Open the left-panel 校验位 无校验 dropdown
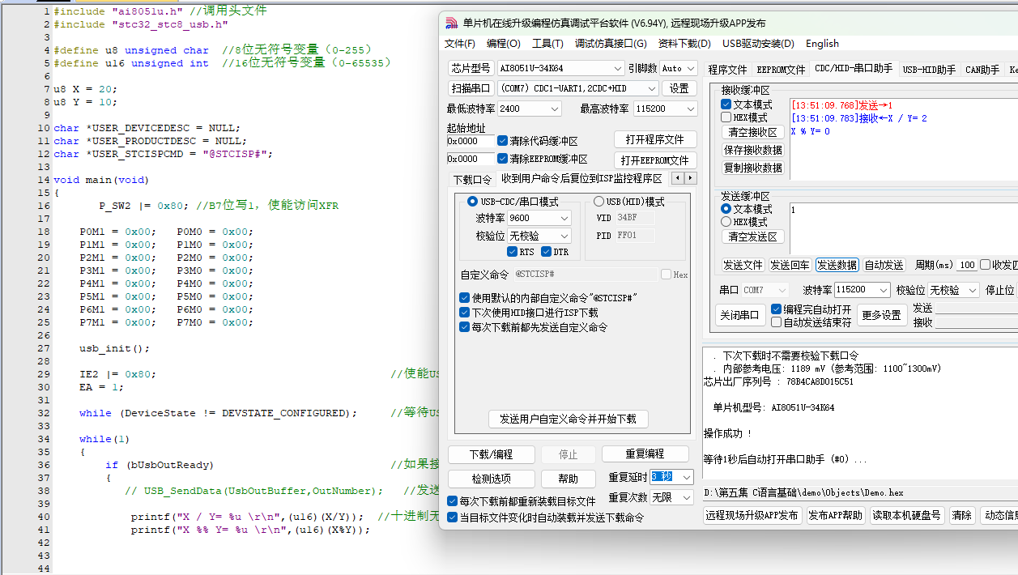 (x=539, y=236)
